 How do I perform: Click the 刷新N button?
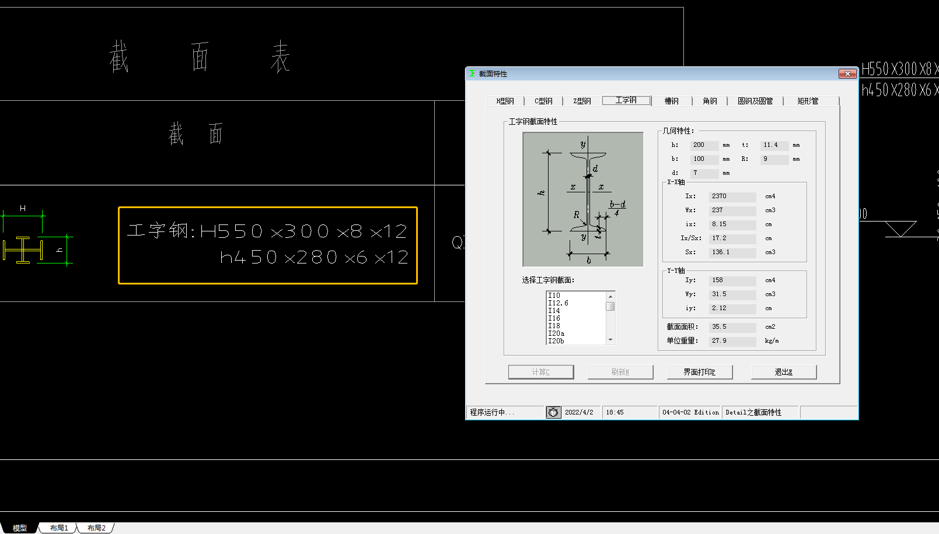point(620,372)
